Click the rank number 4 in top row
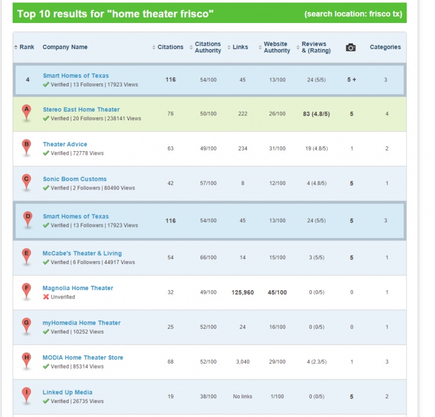Viewport: 435px width, 417px height. pos(27,80)
